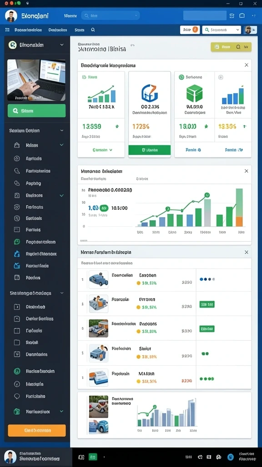Select the grey radio circle atop the fourth card
The height and width of the screenshot is (467, 262).
coord(221,77)
